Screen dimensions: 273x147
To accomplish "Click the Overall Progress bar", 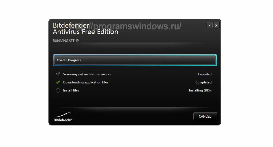I will tap(135, 60).
